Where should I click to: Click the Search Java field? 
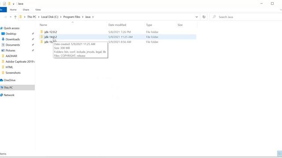[246, 17]
